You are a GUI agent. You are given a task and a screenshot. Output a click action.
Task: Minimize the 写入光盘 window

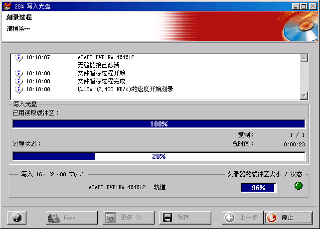tap(298, 6)
